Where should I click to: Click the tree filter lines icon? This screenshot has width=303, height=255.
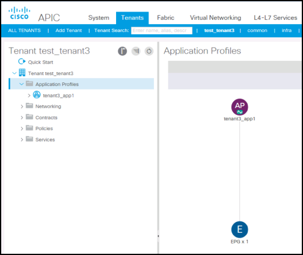[x=136, y=51]
